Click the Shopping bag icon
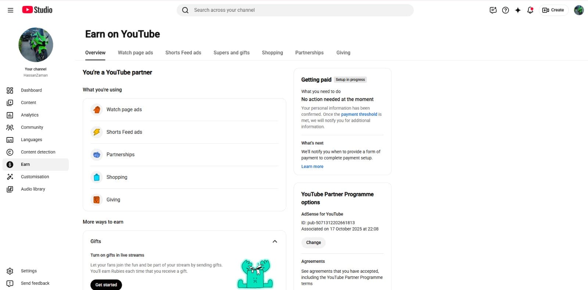 coord(97,177)
